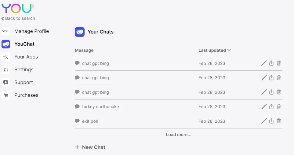
Task: Delete the turkey earthquake chat
Action: click(279, 107)
